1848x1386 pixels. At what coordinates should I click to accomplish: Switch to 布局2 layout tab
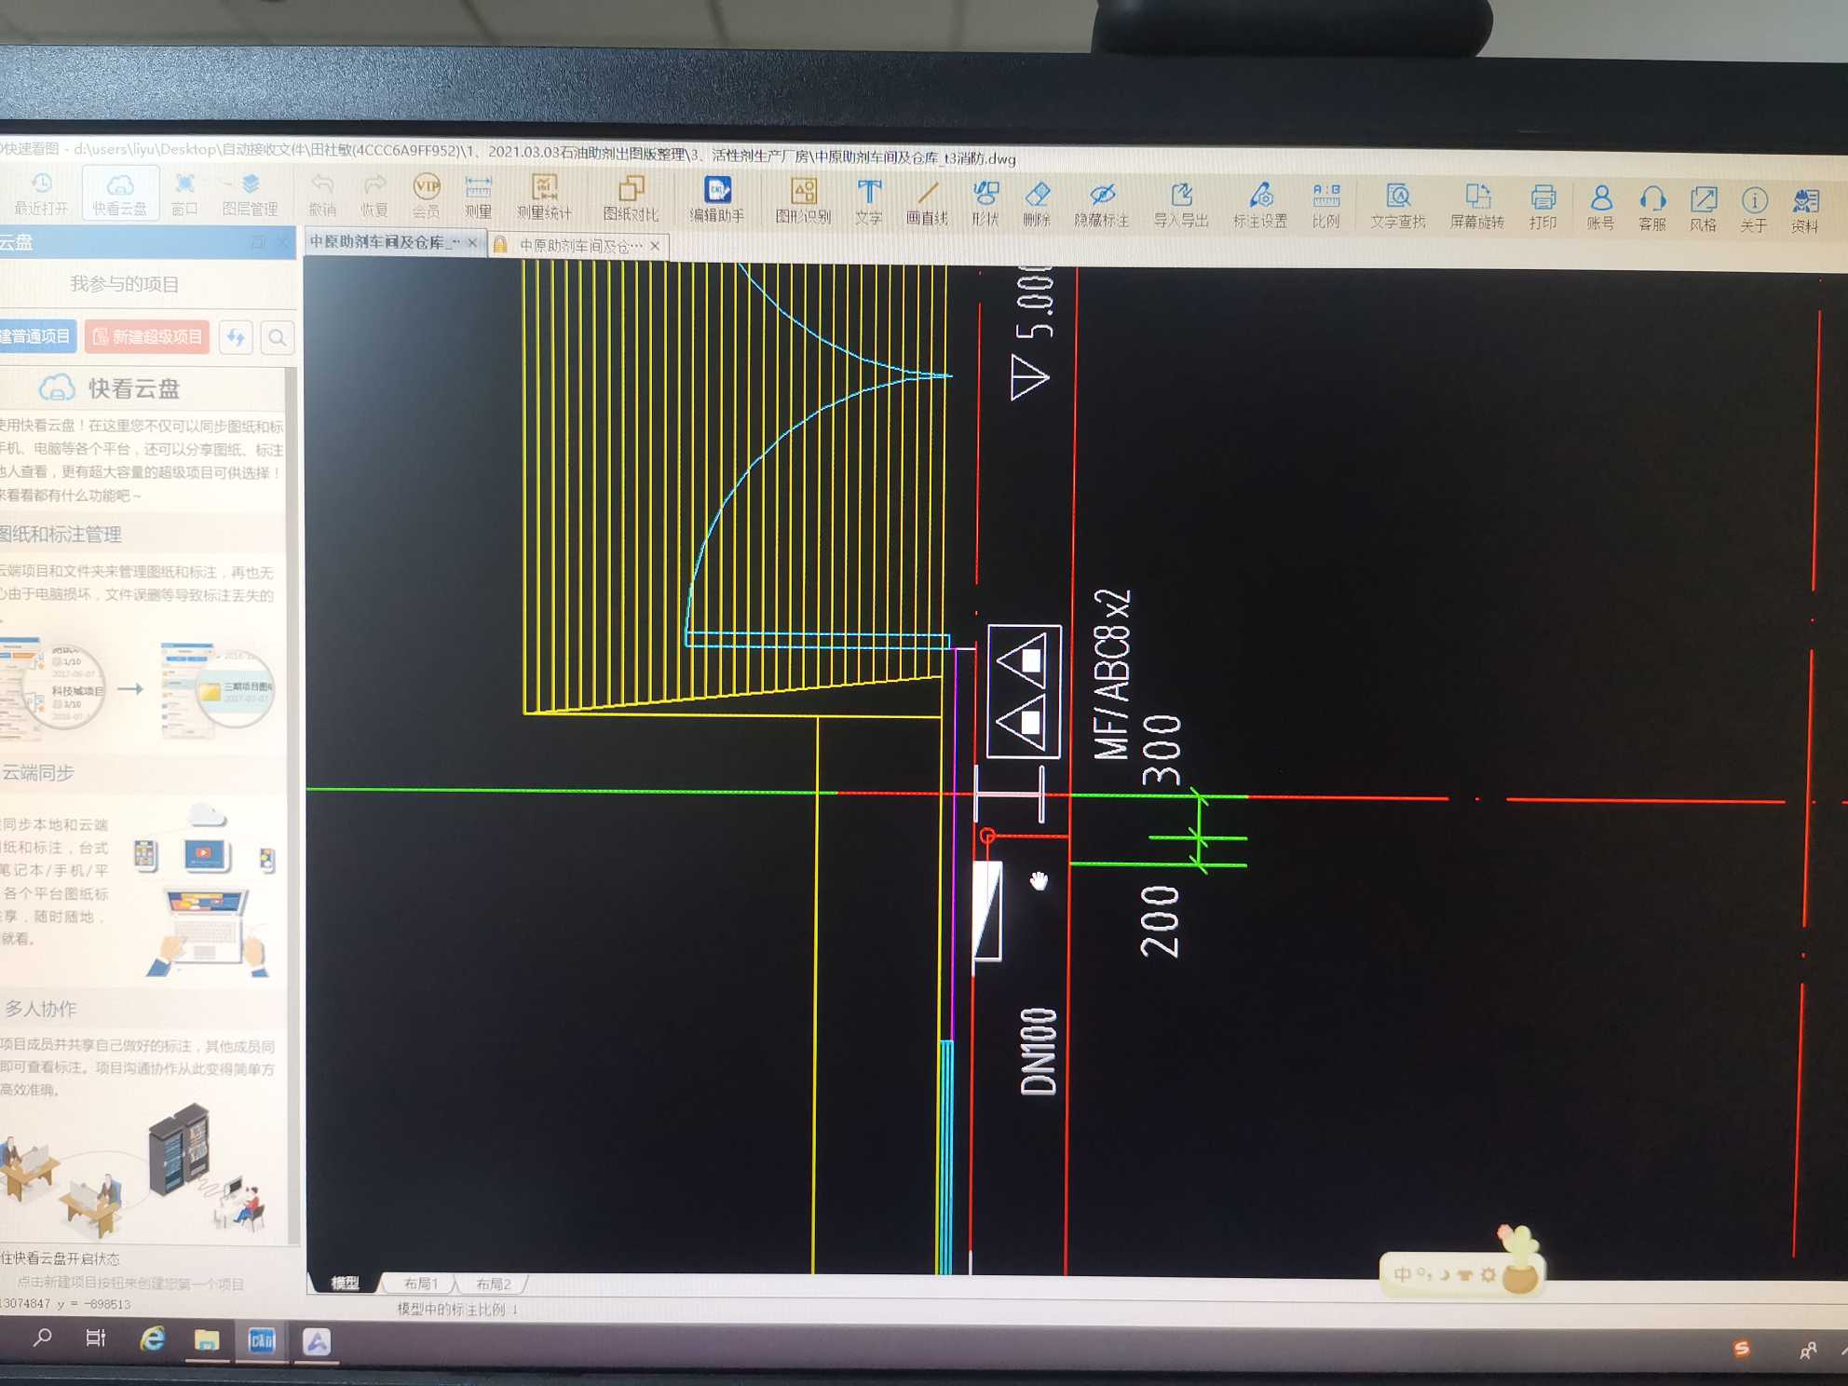coord(493,1284)
